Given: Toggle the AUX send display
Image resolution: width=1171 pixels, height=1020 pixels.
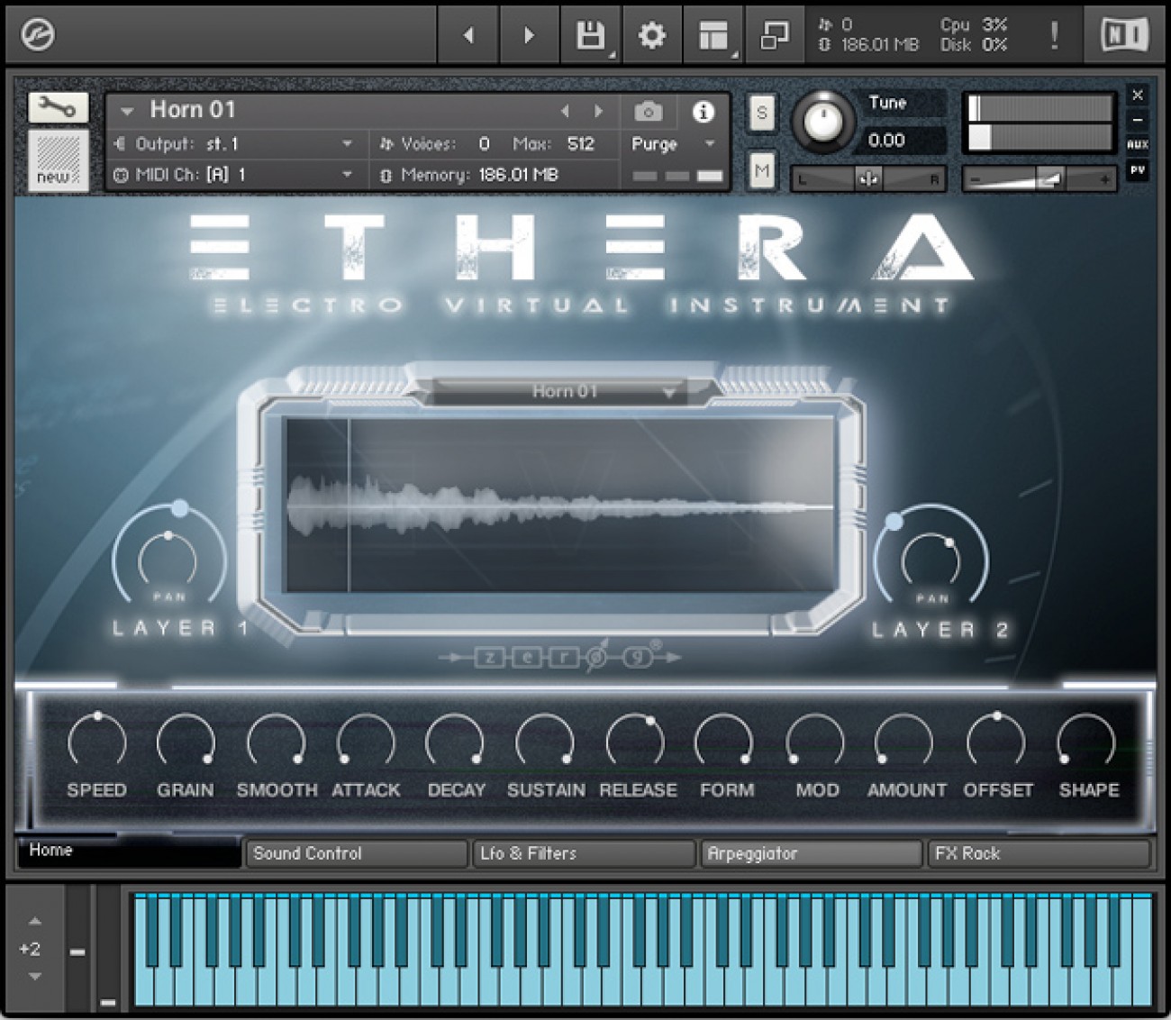Looking at the screenshot, I should click(x=1138, y=141).
